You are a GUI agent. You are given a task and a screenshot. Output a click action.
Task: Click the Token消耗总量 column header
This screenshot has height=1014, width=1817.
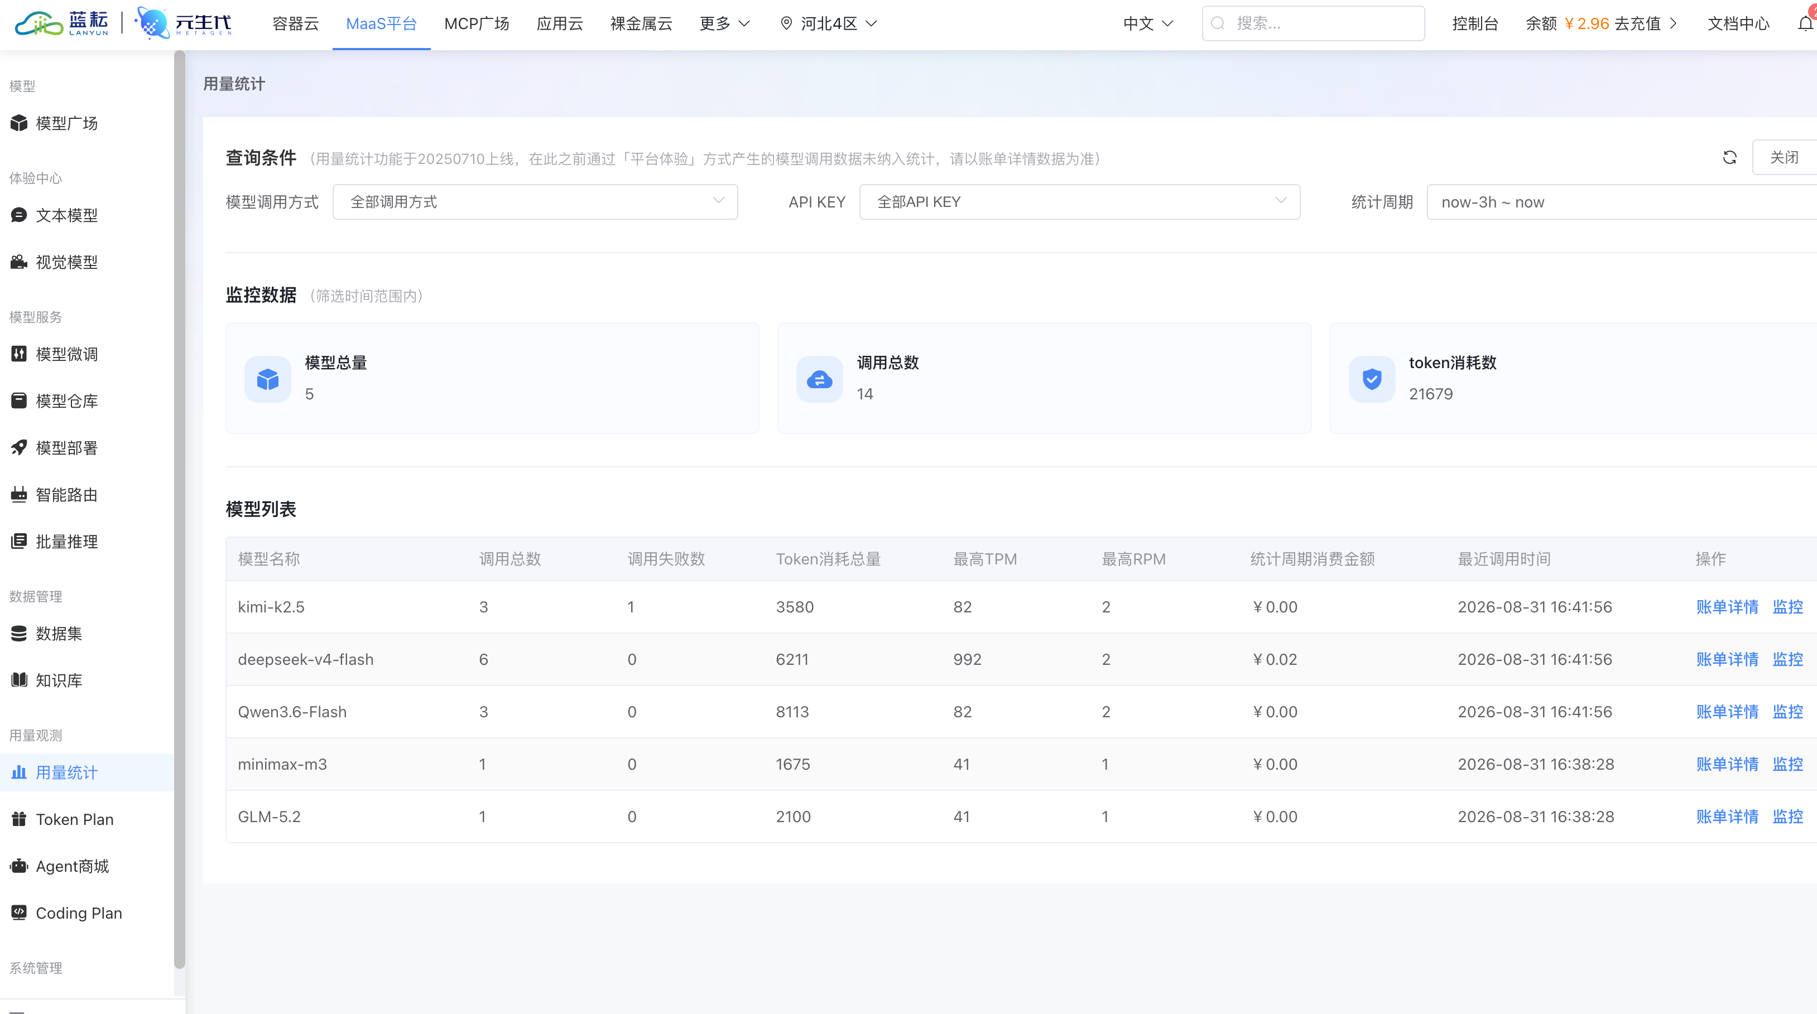[829, 559]
